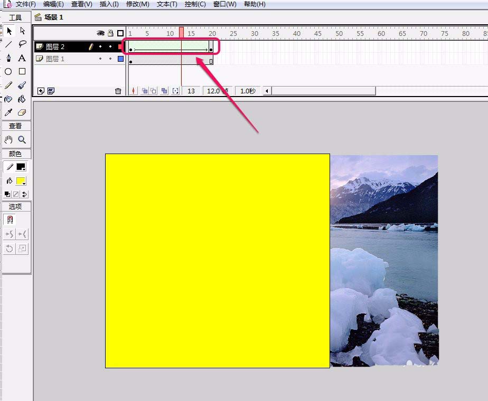This screenshot has width=488, height=401.
Task: Open the yellow fill color dropdown
Action: coord(21,181)
